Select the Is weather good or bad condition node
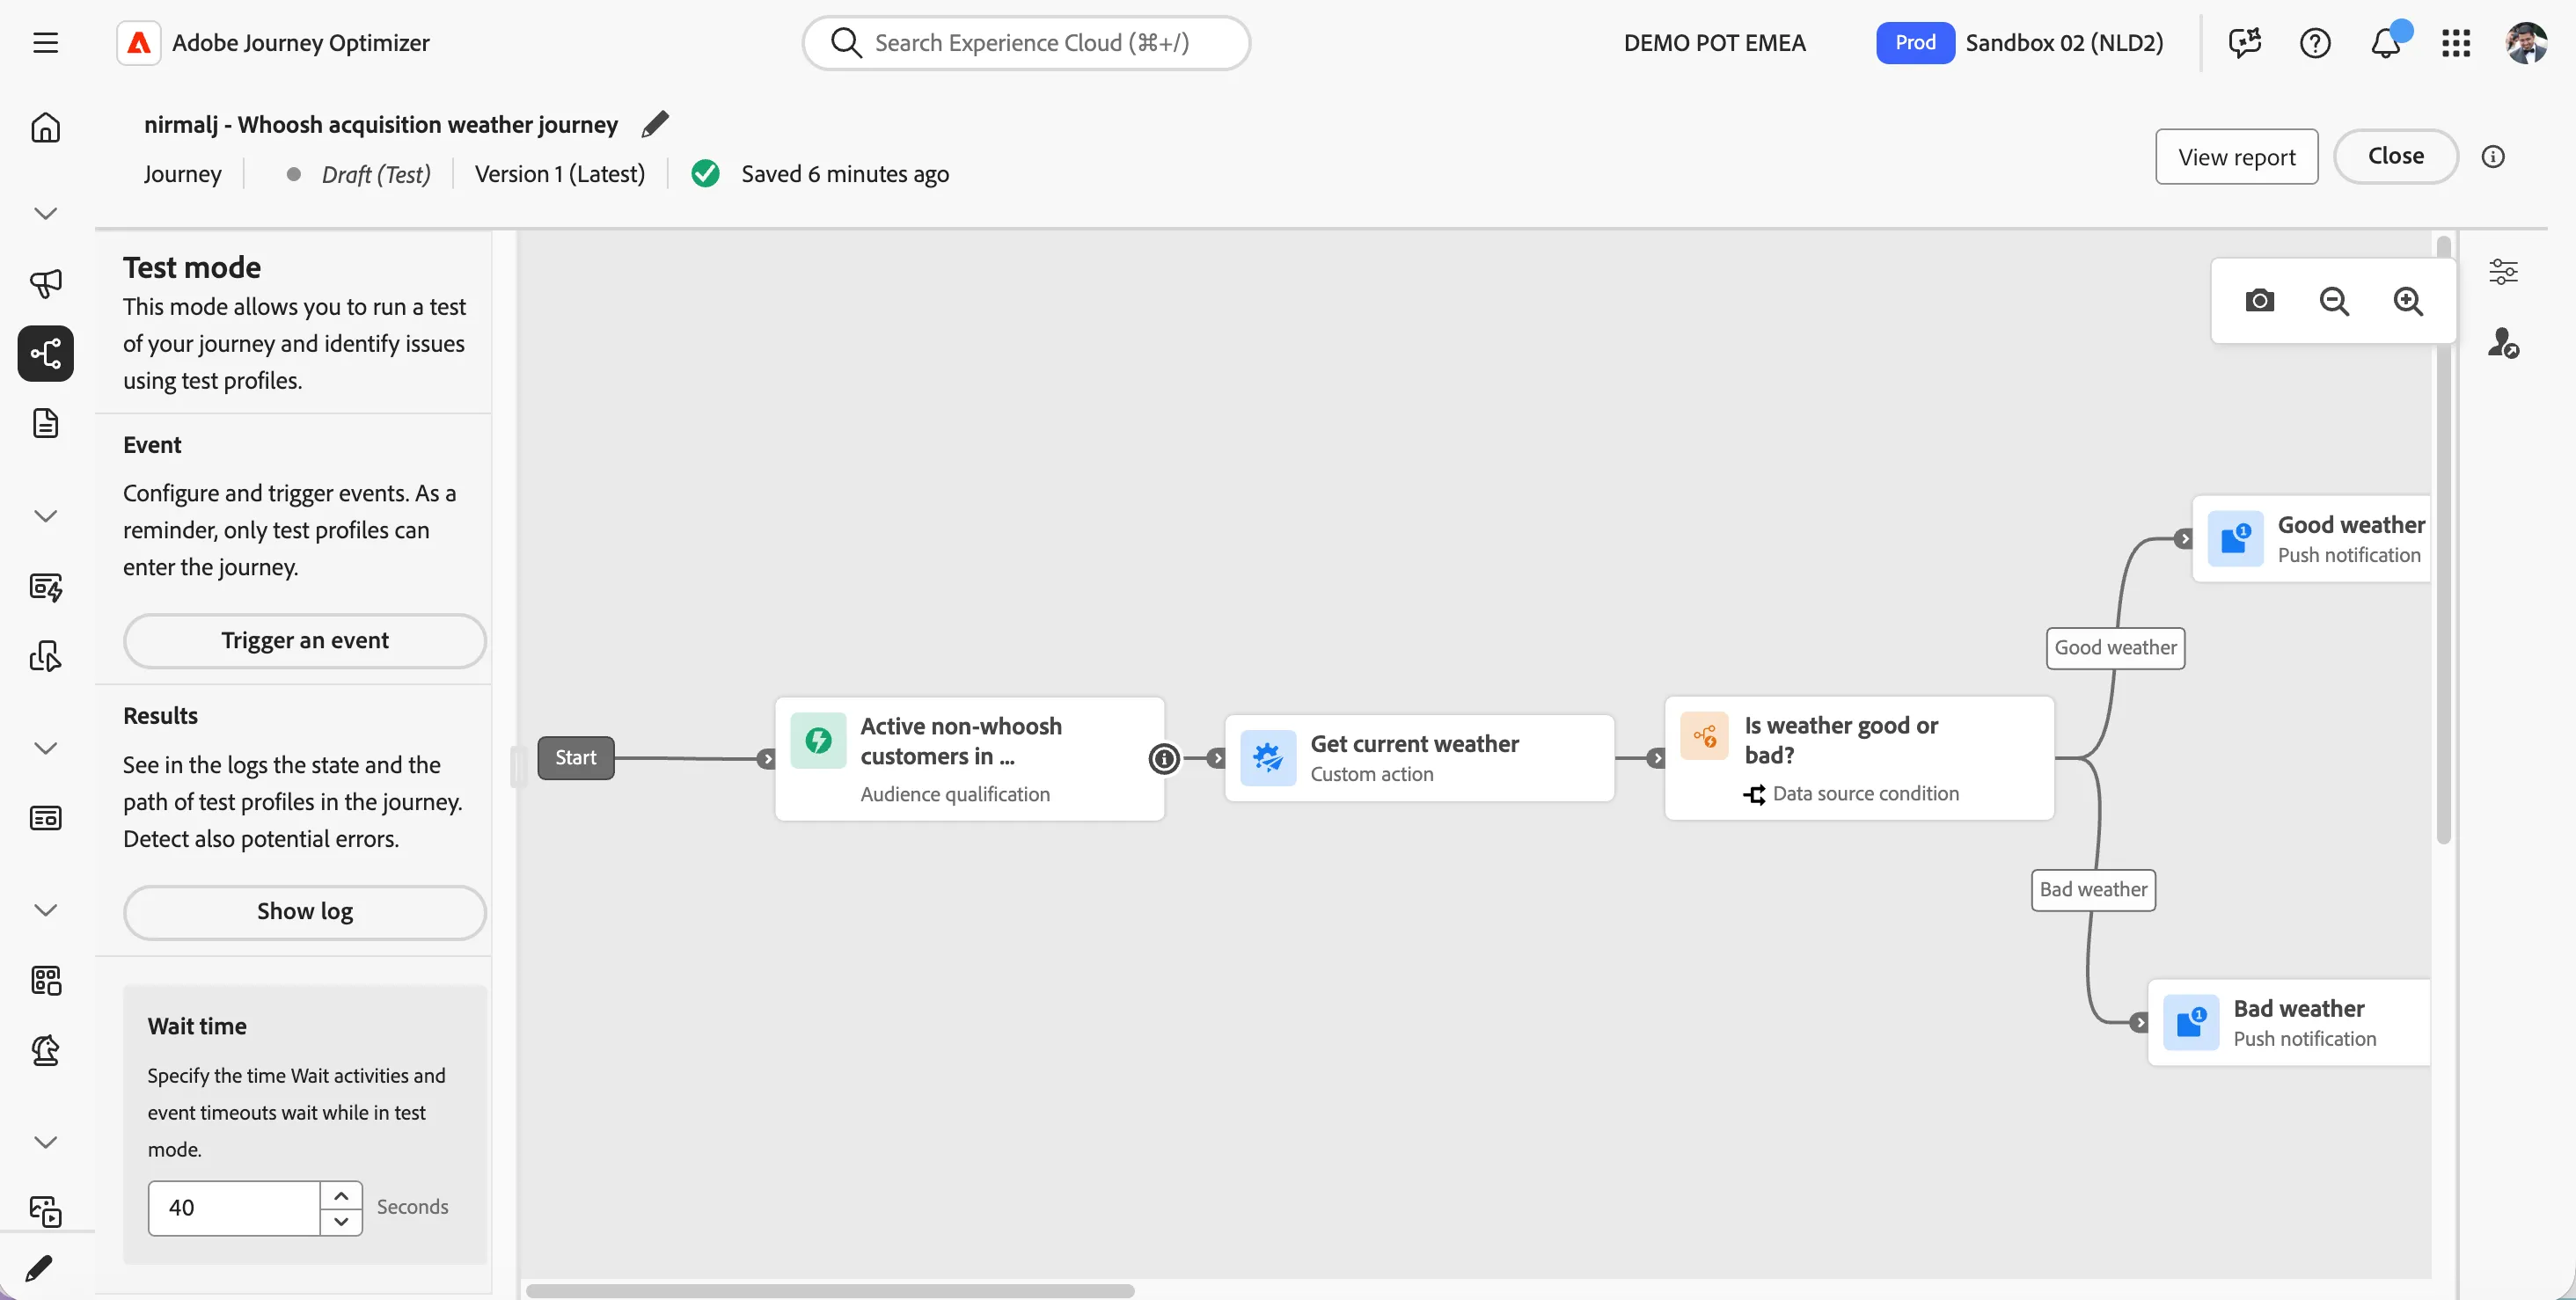The image size is (2576, 1300). 1859,758
